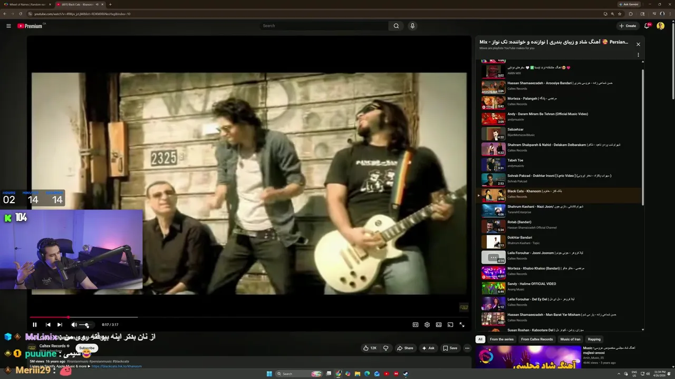675x379 pixels.
Task: Enter fullscreen mode
Action: (x=462, y=325)
